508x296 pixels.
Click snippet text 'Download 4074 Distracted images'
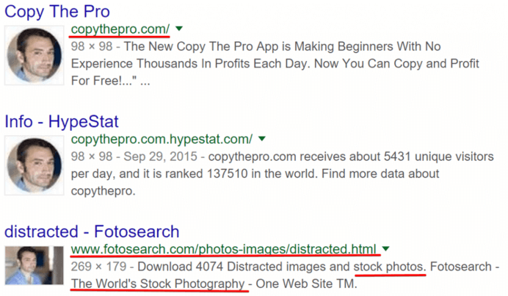pos(232,267)
